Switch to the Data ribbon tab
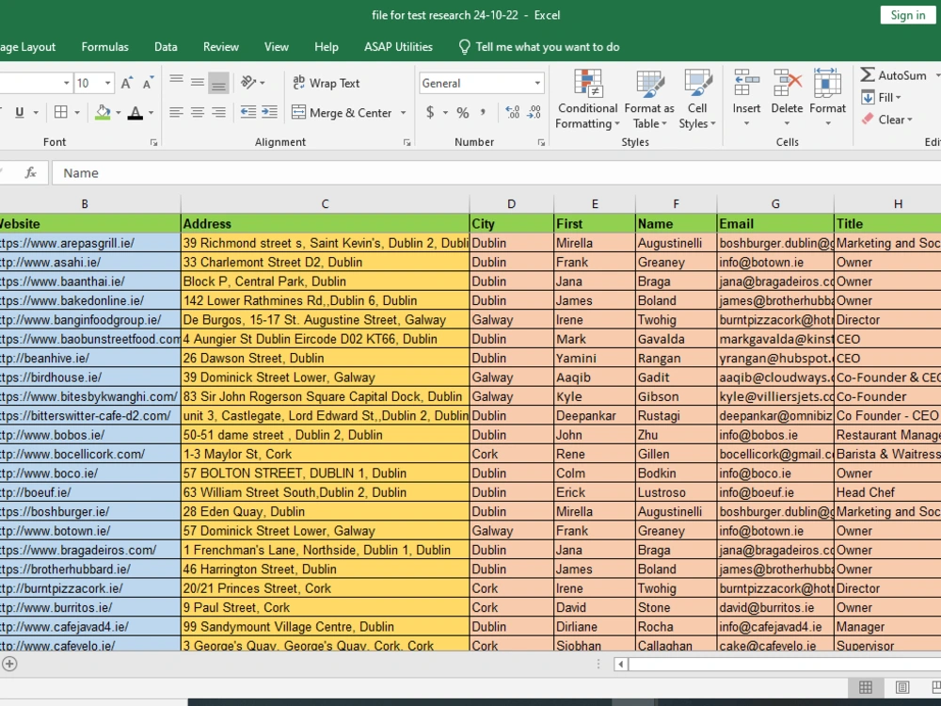Viewport: 941px width, 706px height. tap(166, 46)
